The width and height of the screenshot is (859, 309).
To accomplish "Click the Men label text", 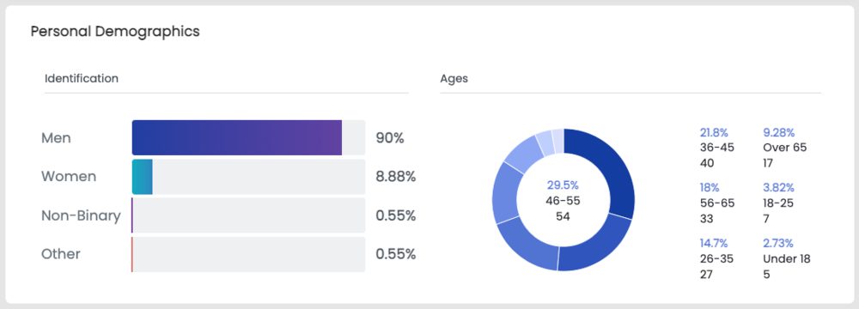I will pyautogui.click(x=56, y=138).
